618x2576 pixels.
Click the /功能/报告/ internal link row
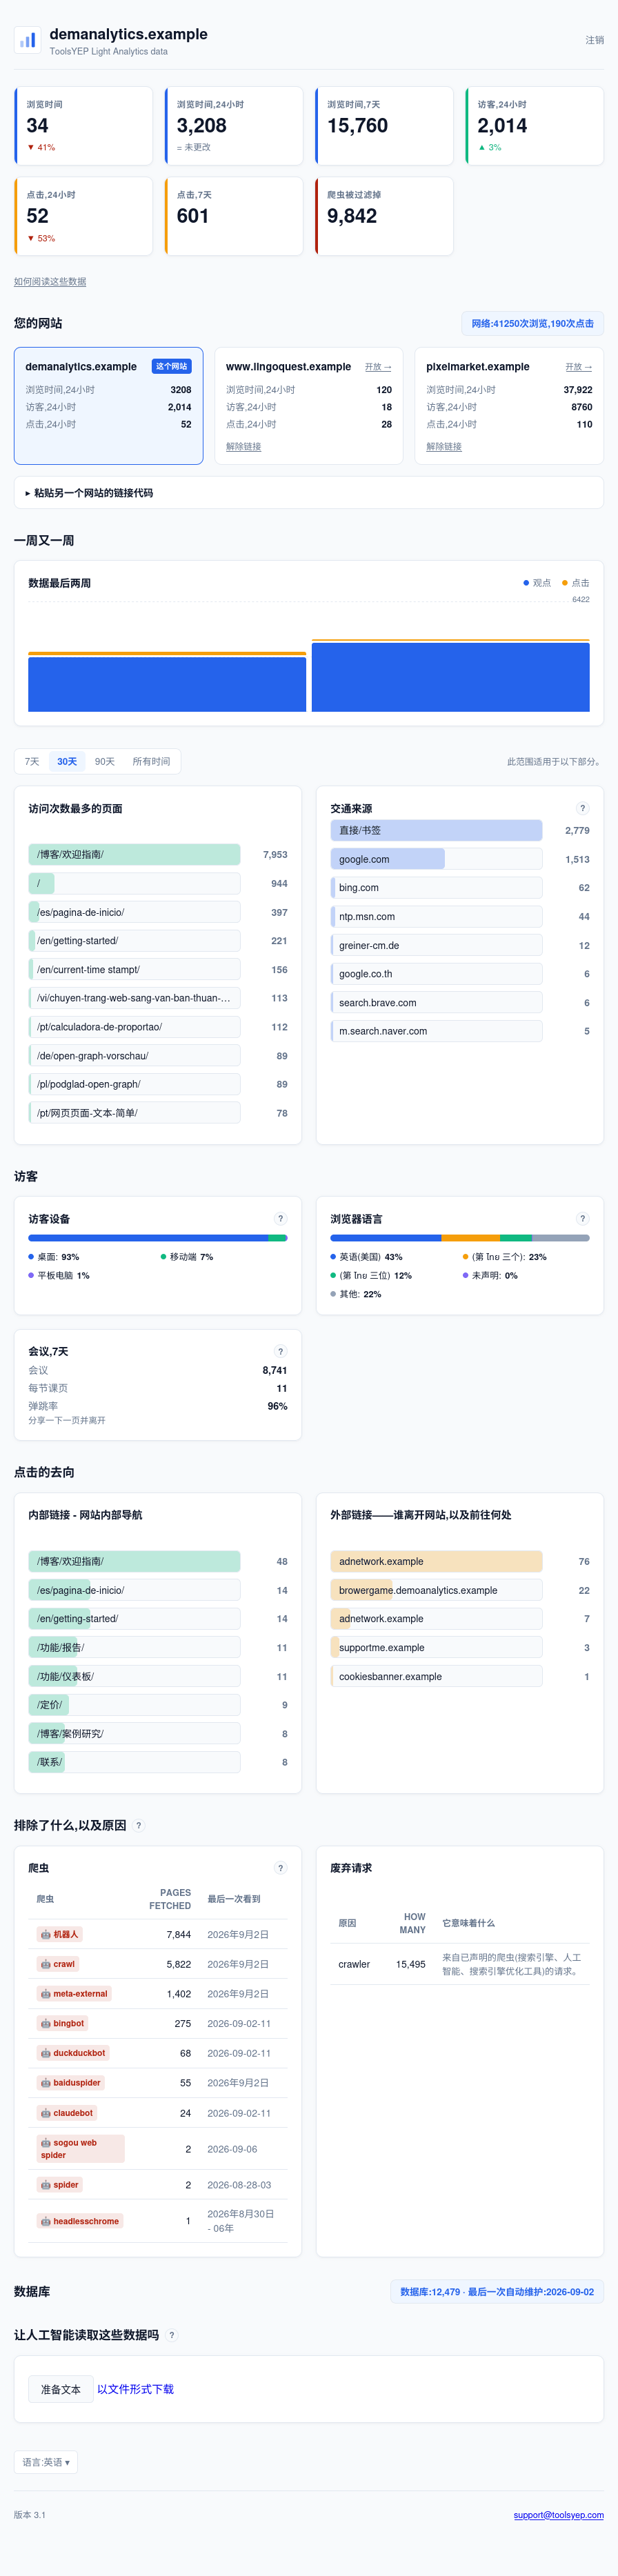click(x=158, y=1647)
